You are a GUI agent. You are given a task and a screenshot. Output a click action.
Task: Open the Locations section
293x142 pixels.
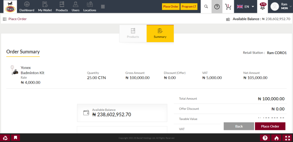(90, 7)
